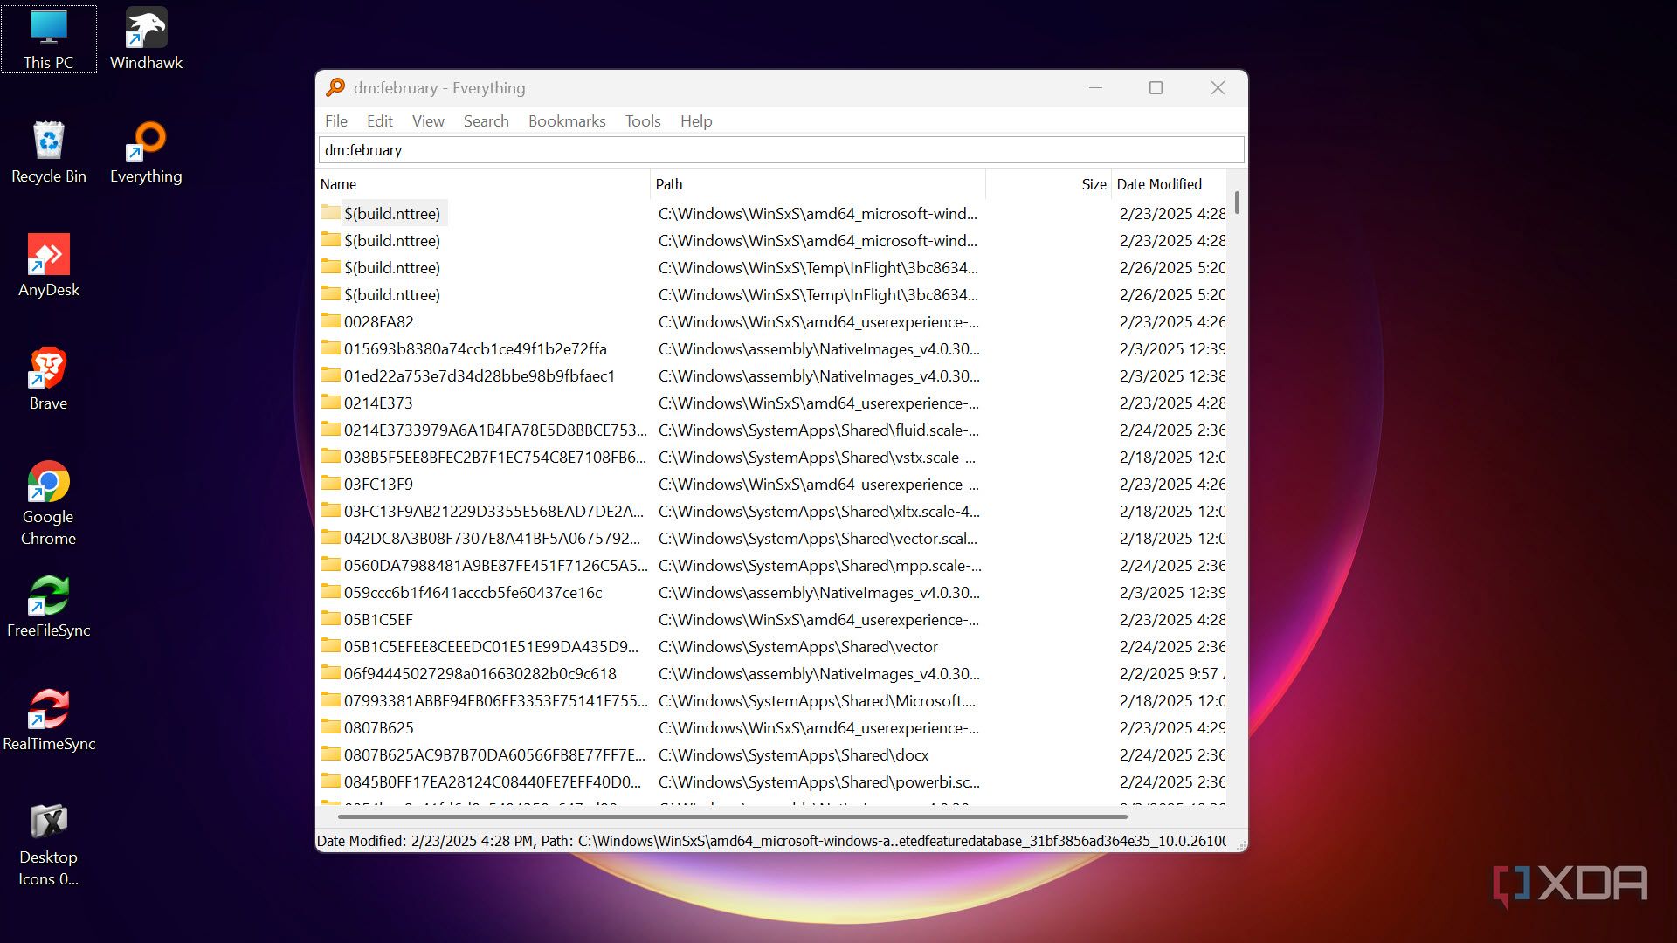This screenshot has height=943, width=1677.
Task: Click the vertical scrollbar thumb in results
Action: tap(1237, 203)
